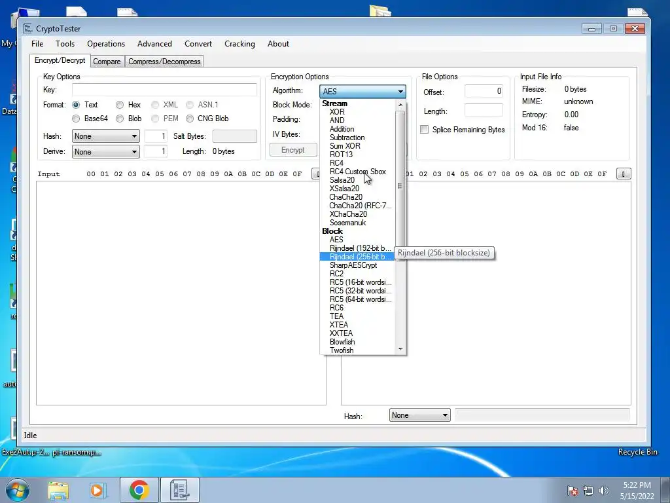Select XXTEA block algorithm

[x=341, y=333]
